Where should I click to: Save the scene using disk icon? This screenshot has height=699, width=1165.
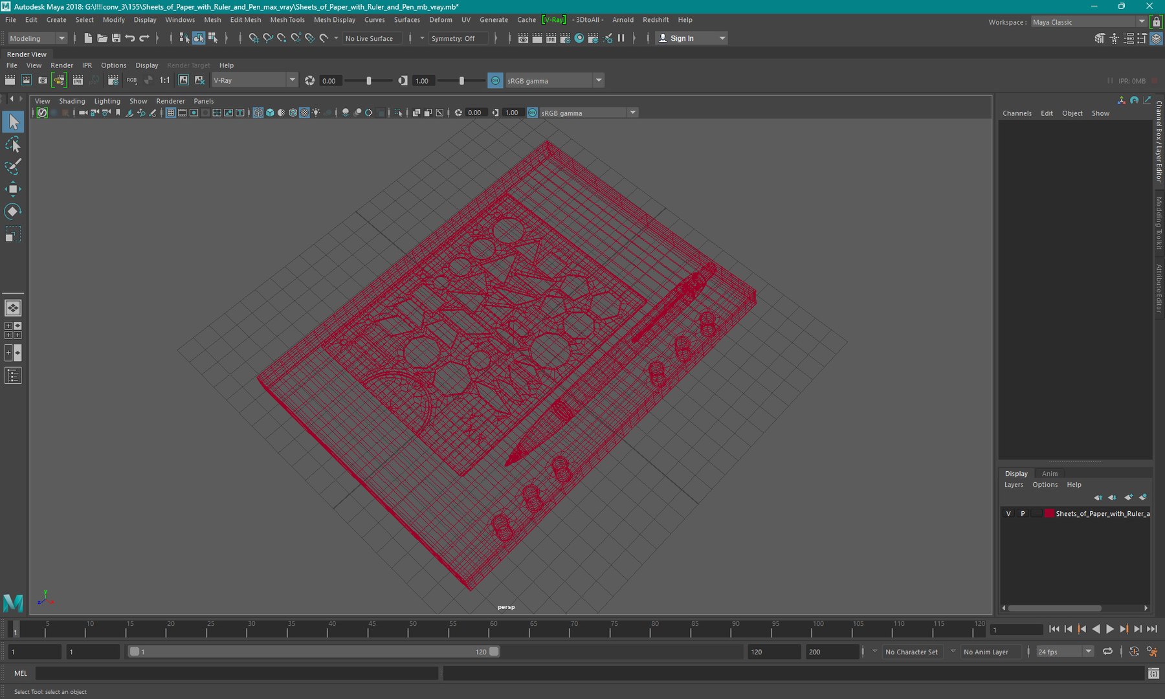[x=116, y=38]
